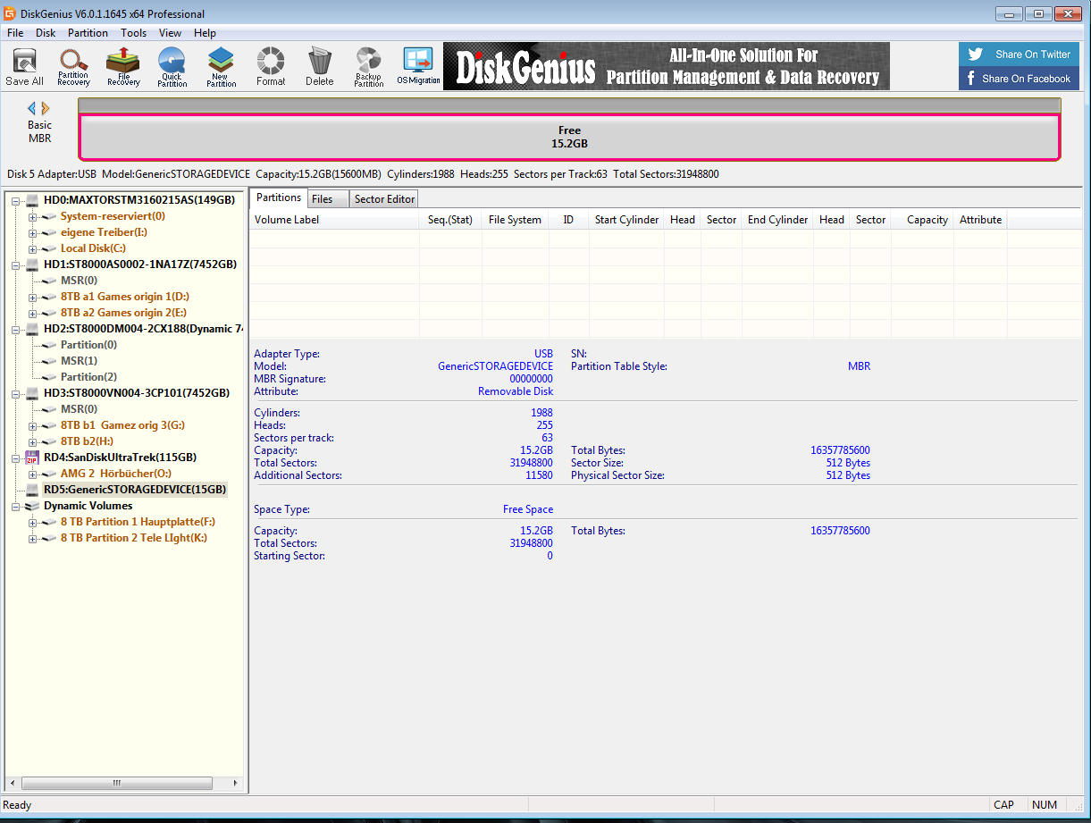Image resolution: width=1091 pixels, height=823 pixels.
Task: Expand 8TB b1 Gamez orig 3(G:) node
Action: coord(33,425)
